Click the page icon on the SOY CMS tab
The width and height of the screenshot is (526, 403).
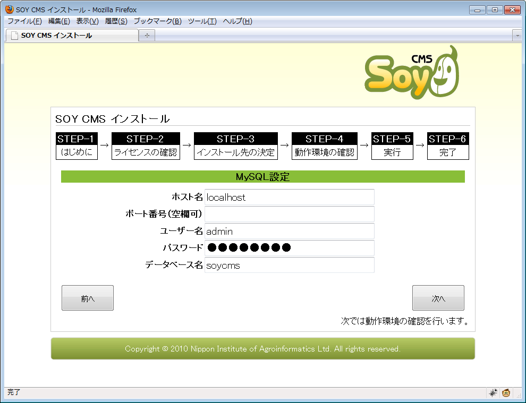(14, 36)
